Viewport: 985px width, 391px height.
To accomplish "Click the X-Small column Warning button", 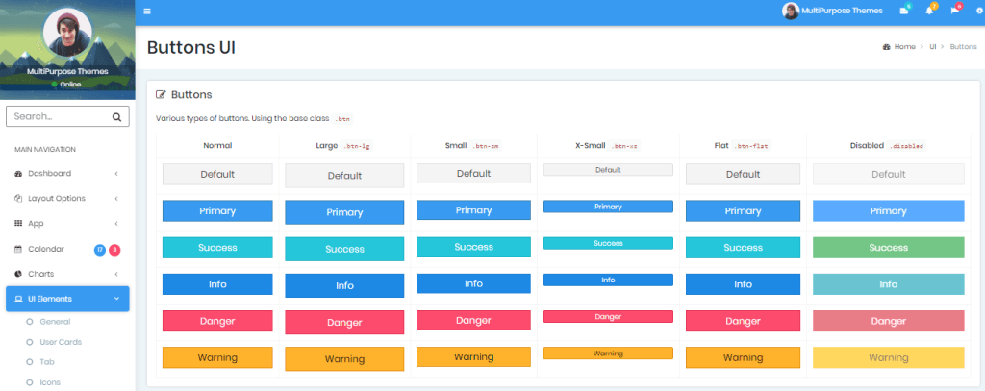I will pos(608,354).
